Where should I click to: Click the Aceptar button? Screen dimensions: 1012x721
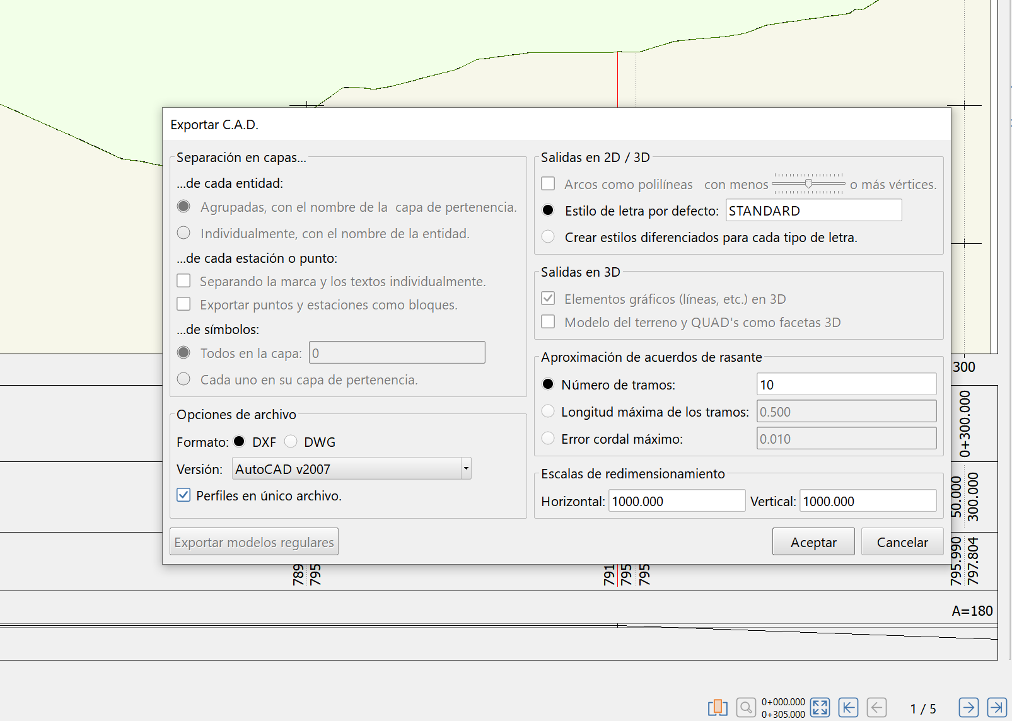[x=813, y=541]
